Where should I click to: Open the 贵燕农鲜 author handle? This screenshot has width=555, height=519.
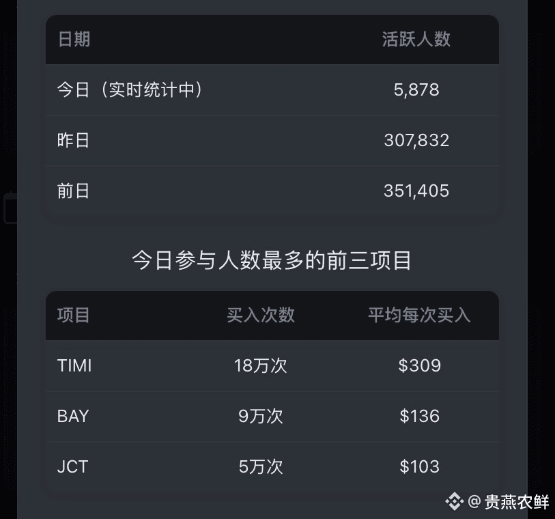[509, 502]
